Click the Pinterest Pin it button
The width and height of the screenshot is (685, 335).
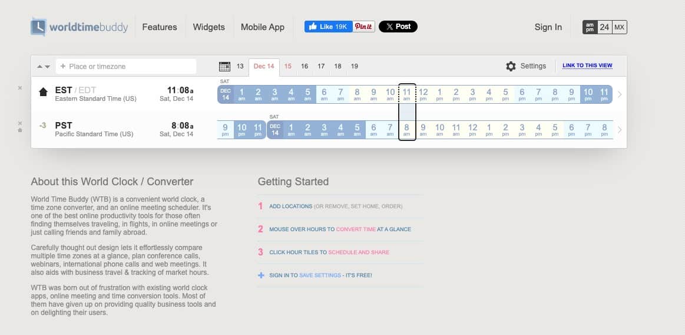[364, 27]
